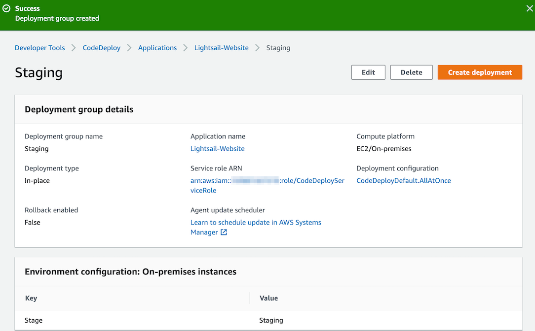Open the external link icon after Manager
This screenshot has height=331, width=535.
224,232
